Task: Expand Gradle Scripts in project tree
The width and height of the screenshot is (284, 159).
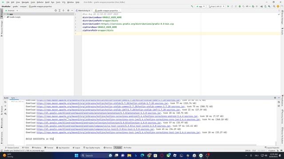Action: pos(5,17)
